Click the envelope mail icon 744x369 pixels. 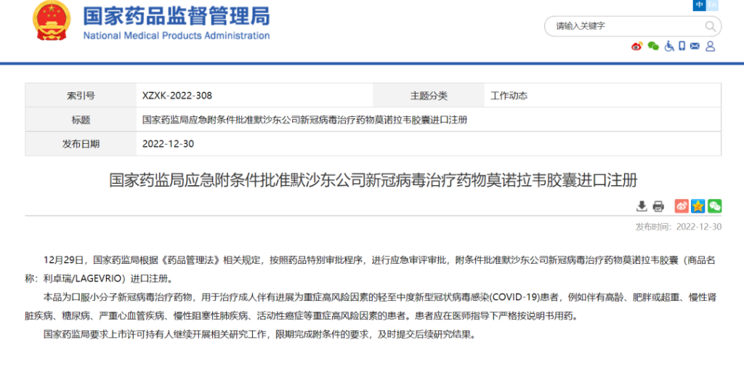click(695, 46)
